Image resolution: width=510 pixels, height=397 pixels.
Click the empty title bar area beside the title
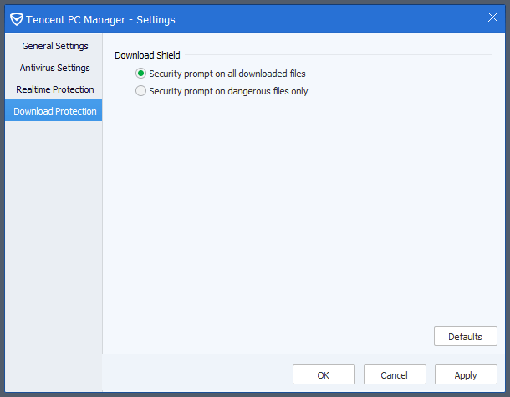point(334,18)
